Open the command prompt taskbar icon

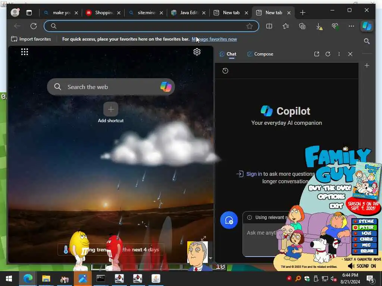point(101,279)
